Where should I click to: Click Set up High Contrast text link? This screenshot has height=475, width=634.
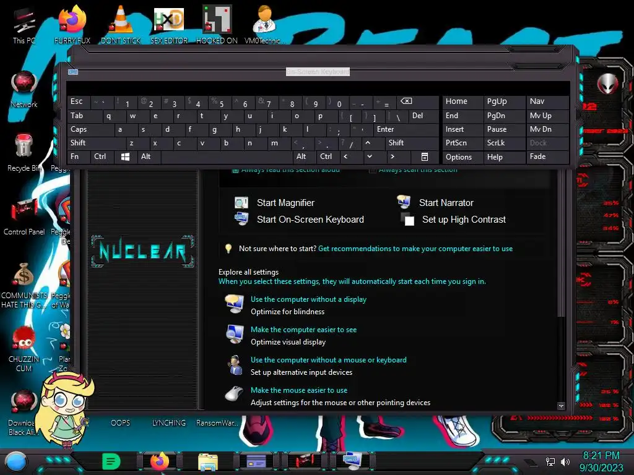[x=464, y=220]
